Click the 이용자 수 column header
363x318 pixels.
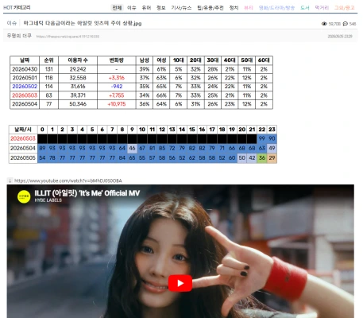coord(78,60)
